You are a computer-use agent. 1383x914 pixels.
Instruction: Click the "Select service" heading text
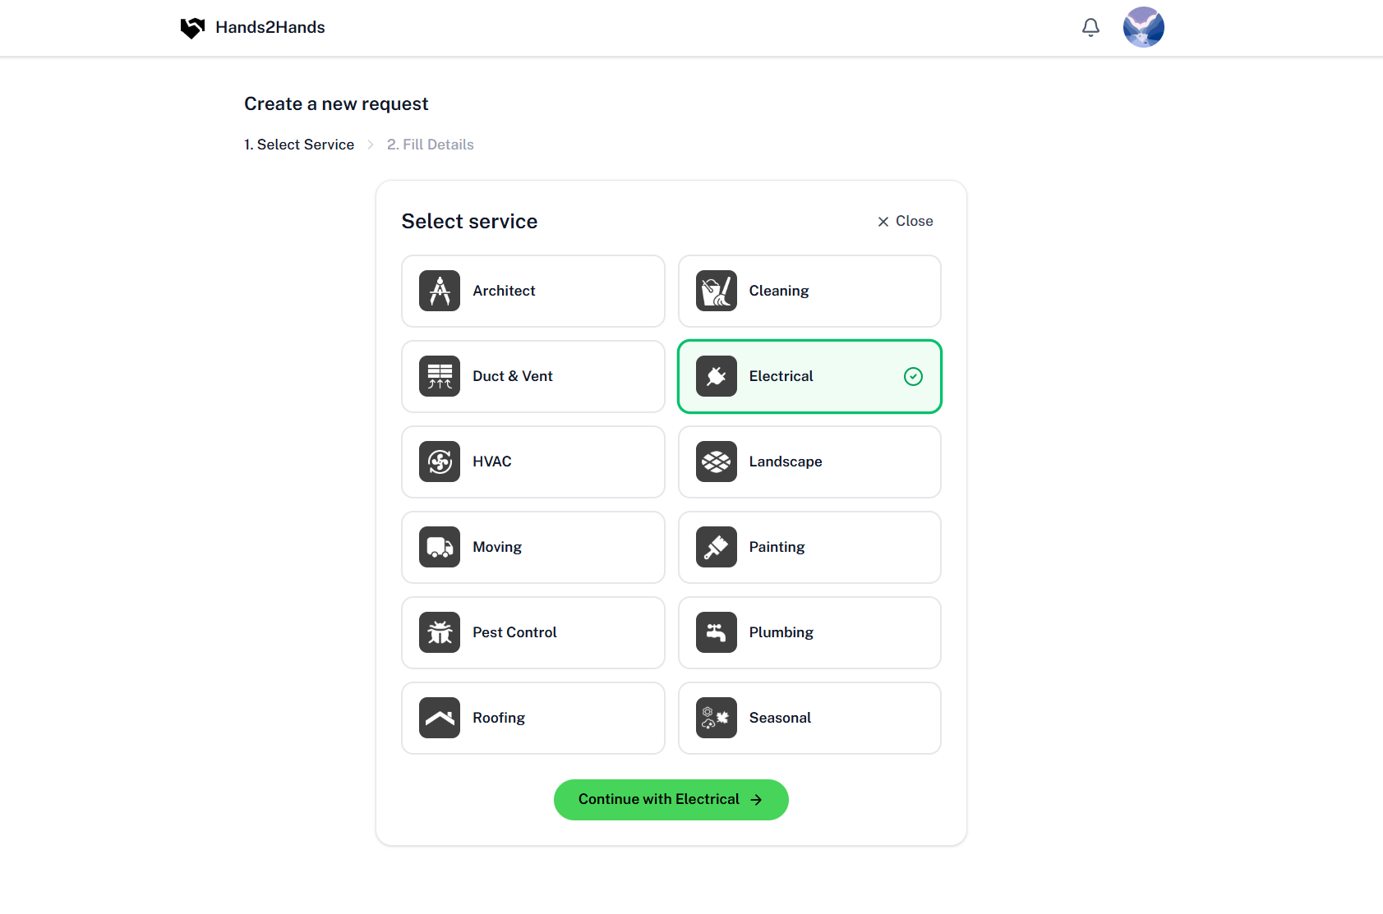469,222
